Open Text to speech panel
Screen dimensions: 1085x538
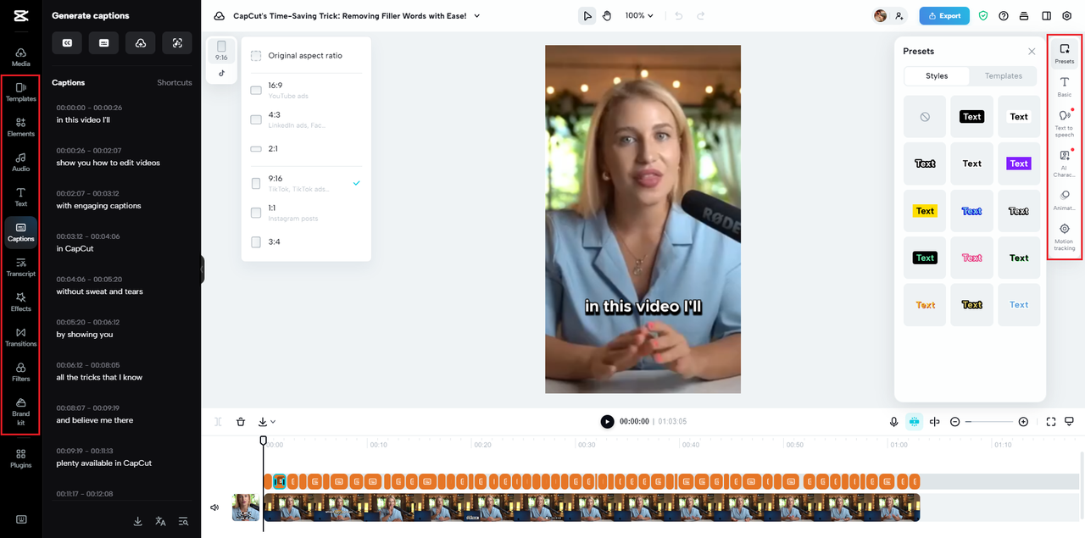click(1065, 122)
